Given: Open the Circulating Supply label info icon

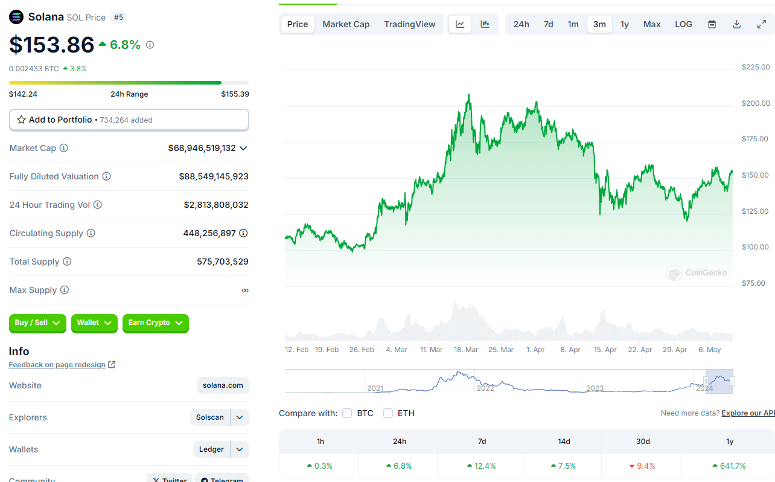Looking at the screenshot, I should click(x=91, y=233).
